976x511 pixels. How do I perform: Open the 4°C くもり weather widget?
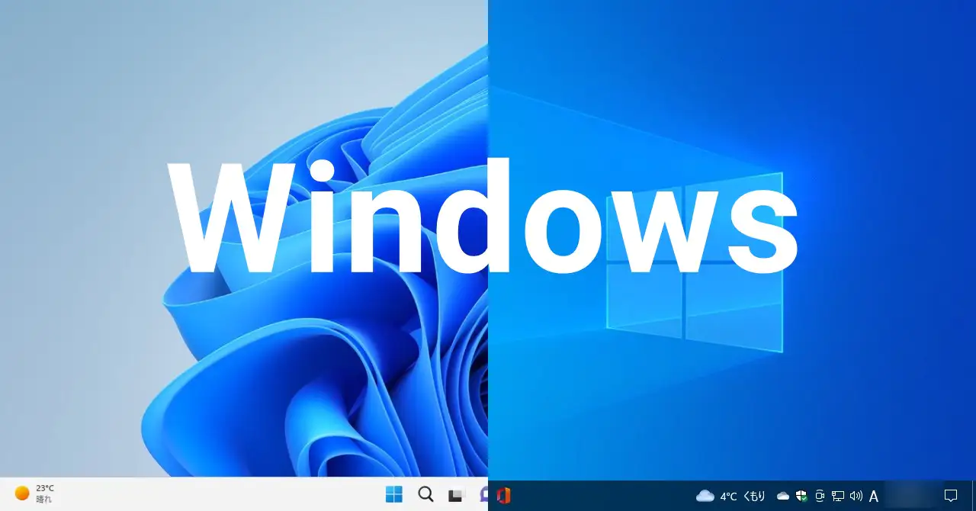(x=730, y=496)
